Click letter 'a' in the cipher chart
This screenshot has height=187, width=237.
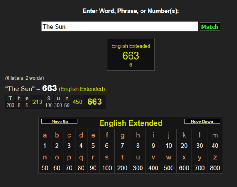point(45,135)
